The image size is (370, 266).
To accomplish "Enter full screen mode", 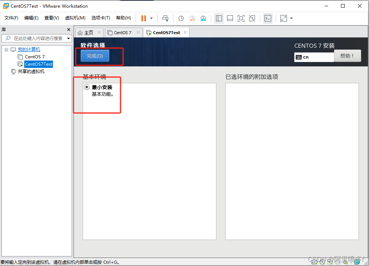I will [x=241, y=18].
